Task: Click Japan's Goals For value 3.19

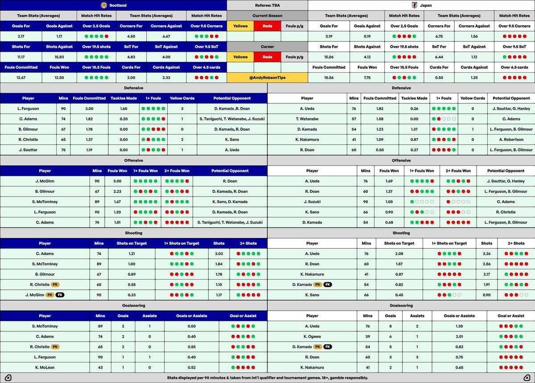Action: [329, 36]
